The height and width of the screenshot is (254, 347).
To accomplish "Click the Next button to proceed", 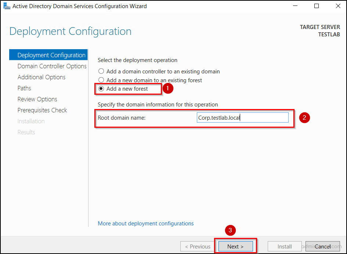I will [x=235, y=246].
